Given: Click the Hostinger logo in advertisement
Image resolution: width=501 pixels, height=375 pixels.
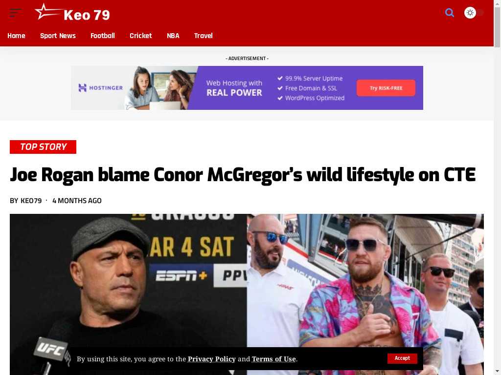Looking at the screenshot, I should pyautogui.click(x=100, y=88).
